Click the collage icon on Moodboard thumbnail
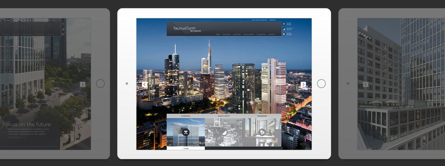 [x=262, y=132]
